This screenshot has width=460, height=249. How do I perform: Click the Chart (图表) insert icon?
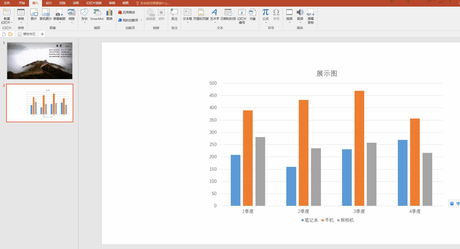click(x=109, y=15)
